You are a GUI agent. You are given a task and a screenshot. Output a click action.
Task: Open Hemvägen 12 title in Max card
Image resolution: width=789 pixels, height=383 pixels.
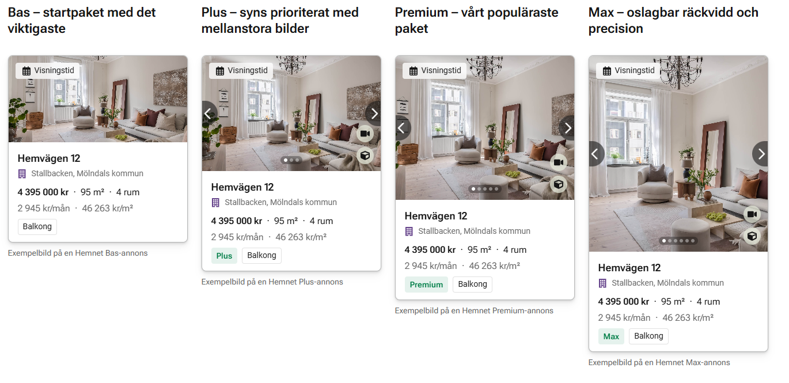point(629,268)
